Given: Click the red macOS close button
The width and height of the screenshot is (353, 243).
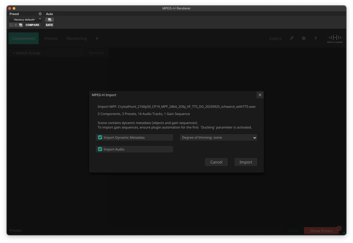Looking at the screenshot, I should click(10, 8).
